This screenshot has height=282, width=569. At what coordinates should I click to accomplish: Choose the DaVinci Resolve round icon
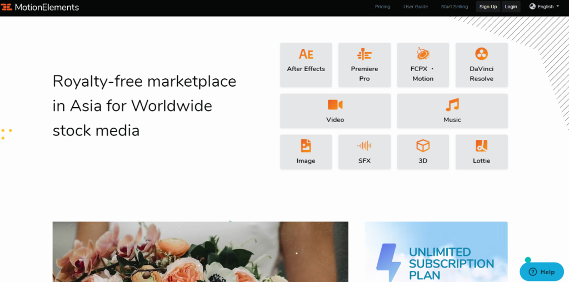[481, 54]
